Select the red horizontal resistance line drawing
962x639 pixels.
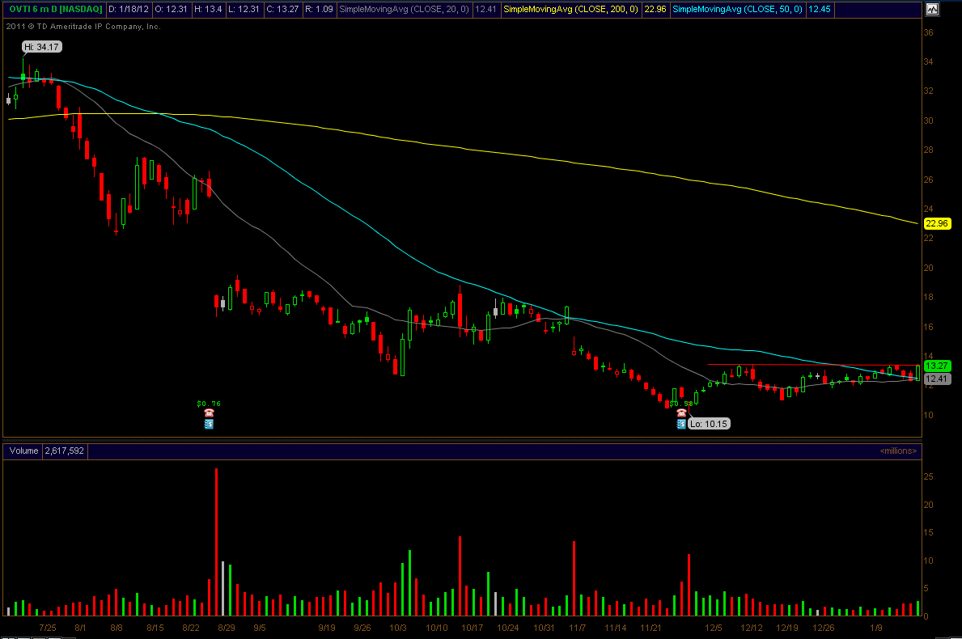click(x=812, y=365)
